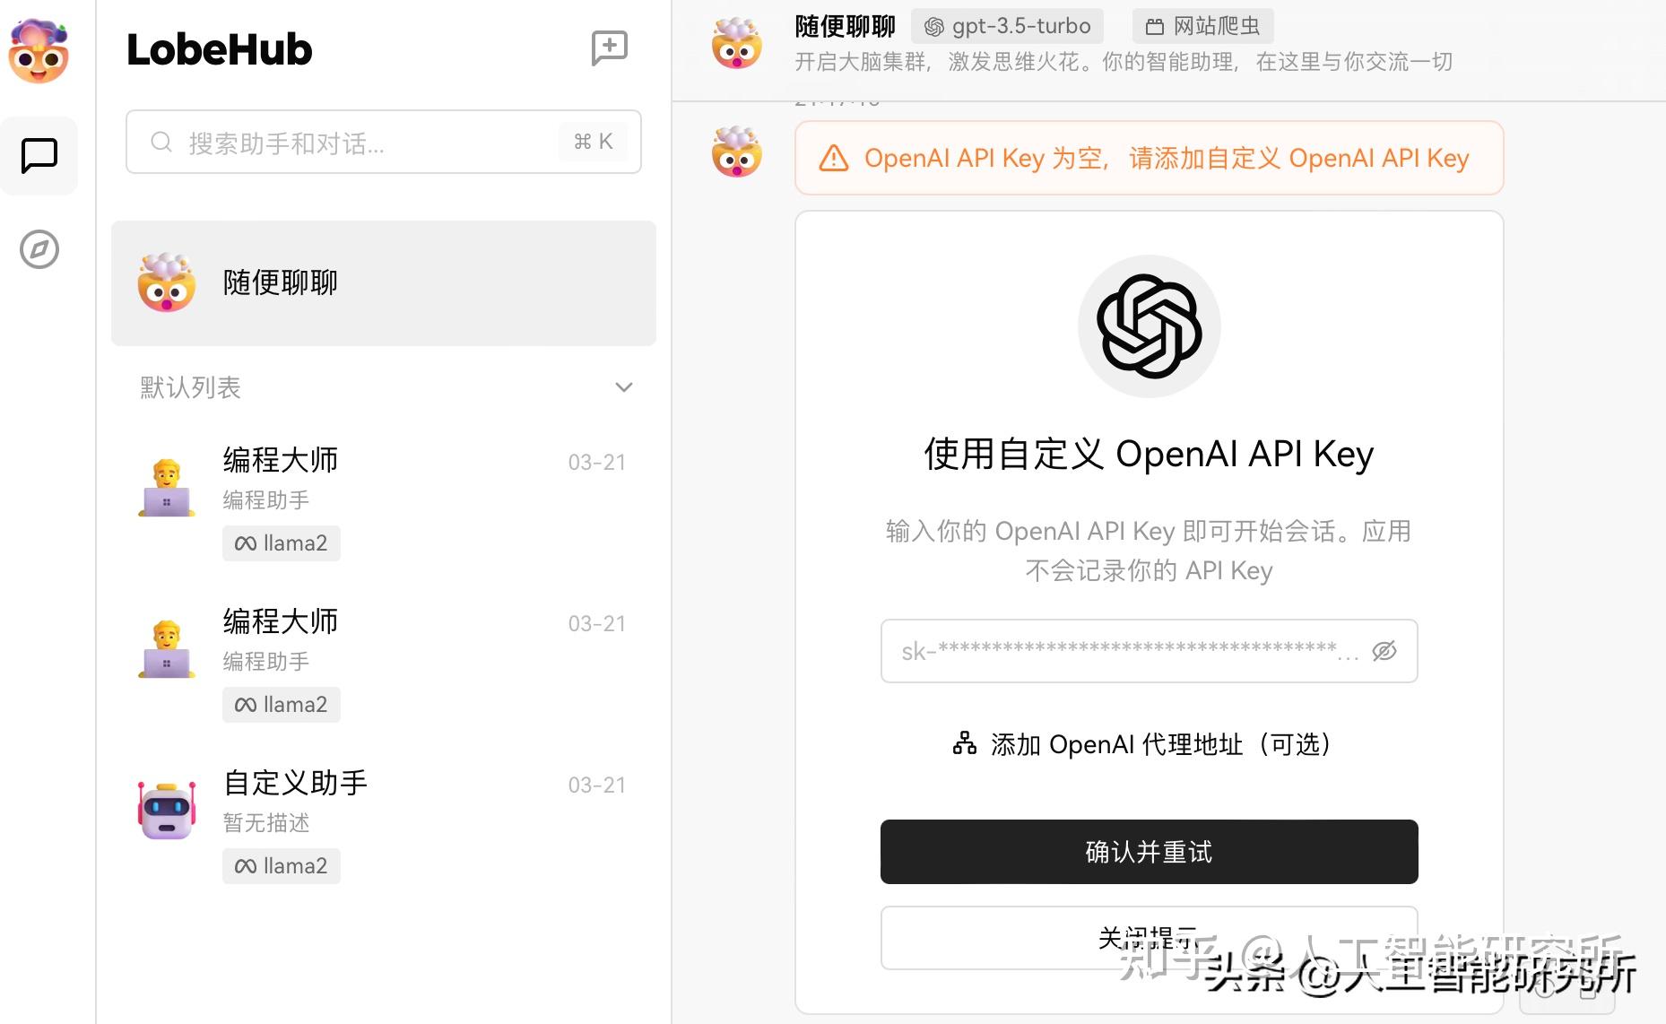This screenshot has width=1666, height=1024.
Task: Open the gpt-3.5-turbo model selector
Action: tap(1006, 26)
